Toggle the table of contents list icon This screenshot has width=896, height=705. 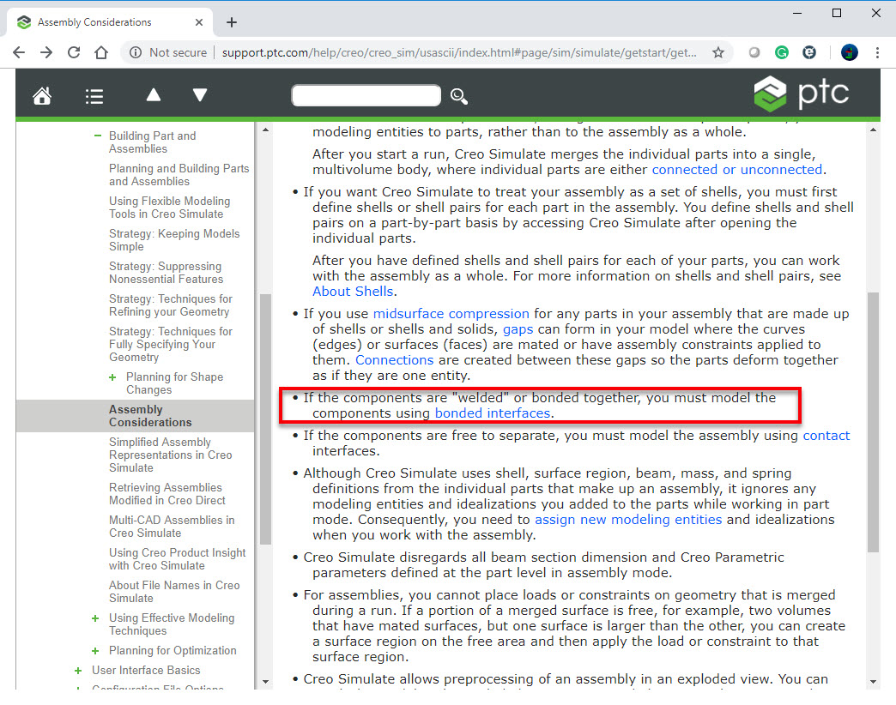coord(94,96)
